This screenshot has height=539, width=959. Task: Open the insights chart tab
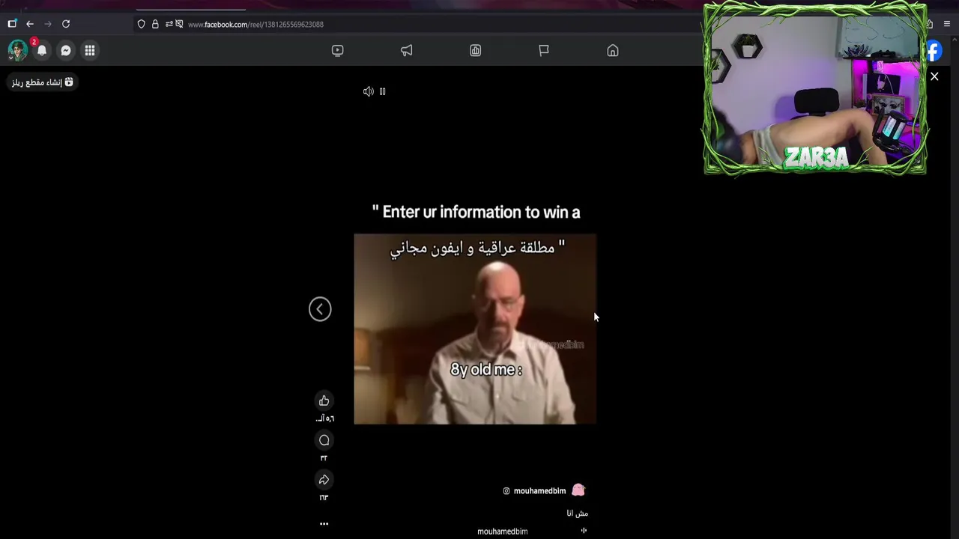[476, 50]
